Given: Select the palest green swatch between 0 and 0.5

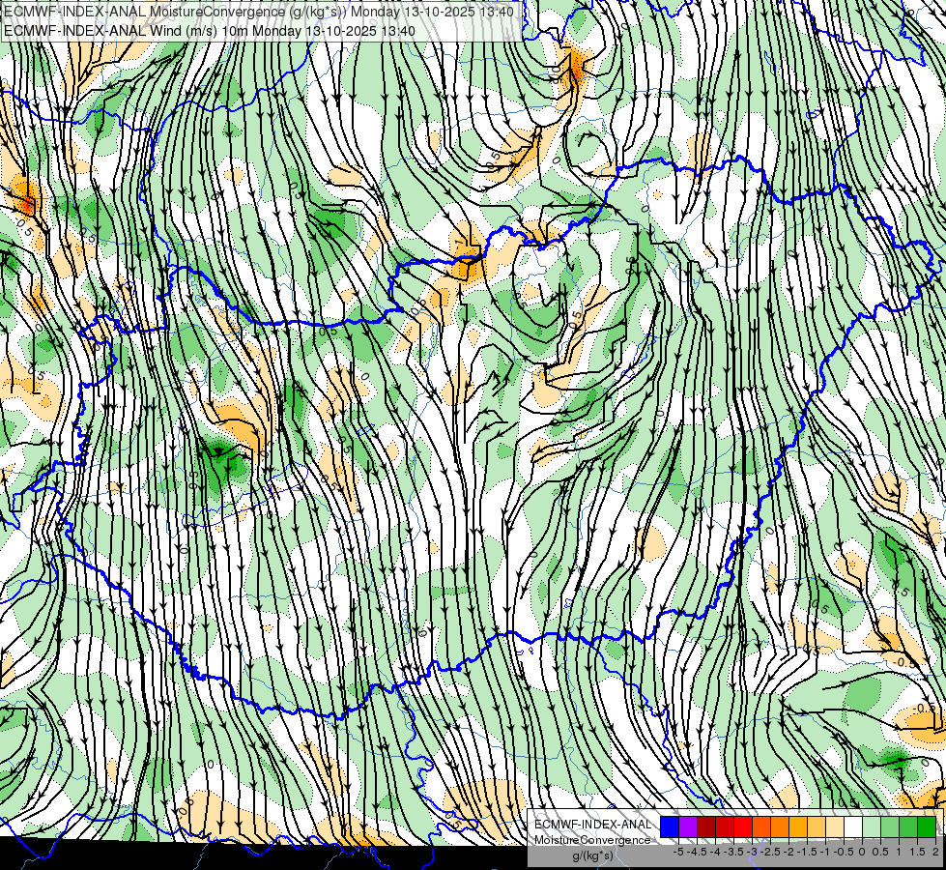Looking at the screenshot, I should click(872, 826).
